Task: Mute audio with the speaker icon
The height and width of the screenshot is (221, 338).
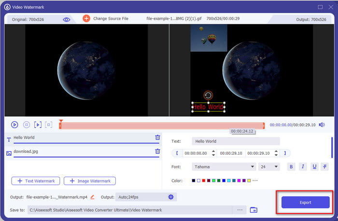Action: tap(322, 125)
